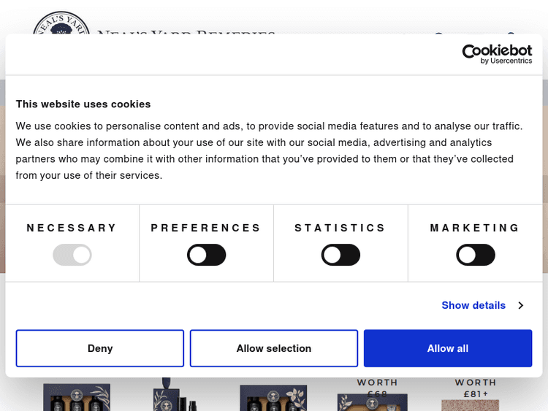Enable the Preferences cookies switch
This screenshot has width=548, height=411.
(207, 255)
